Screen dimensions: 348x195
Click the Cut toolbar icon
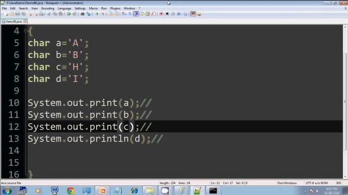click(x=49, y=14)
